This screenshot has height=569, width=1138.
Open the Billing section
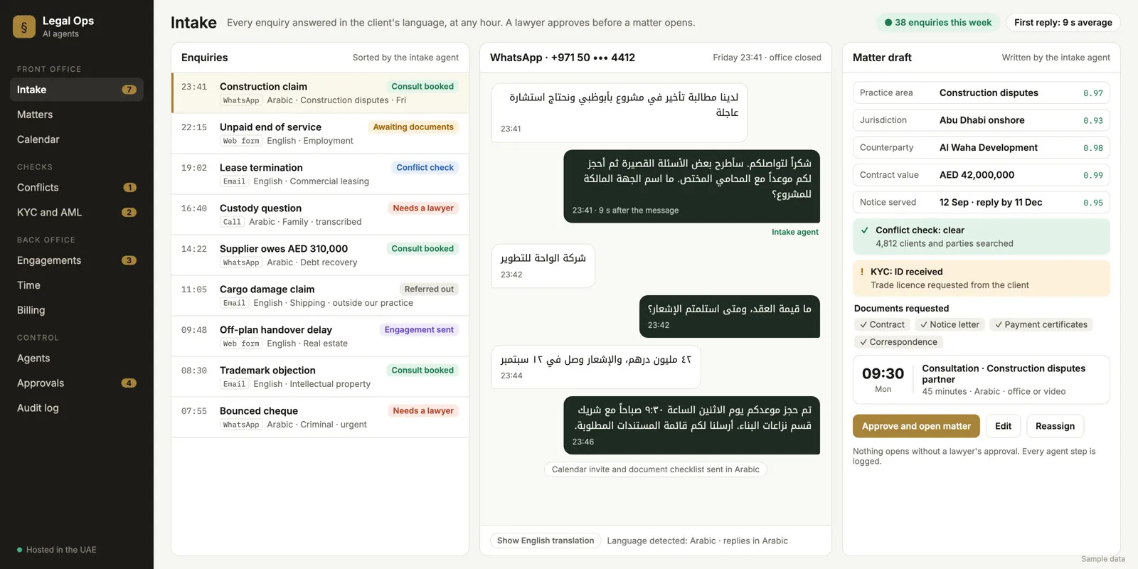click(77, 310)
